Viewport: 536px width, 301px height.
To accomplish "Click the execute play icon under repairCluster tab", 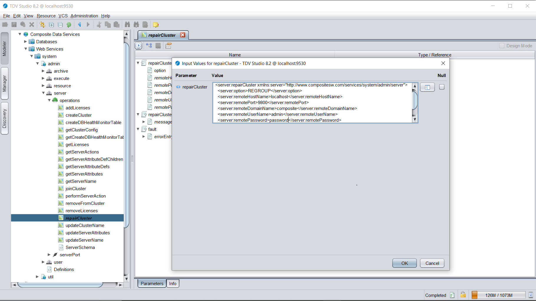I will (138, 46).
